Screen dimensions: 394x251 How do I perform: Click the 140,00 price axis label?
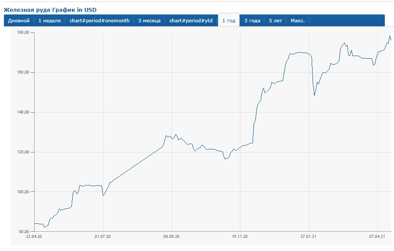[x=23, y=112]
